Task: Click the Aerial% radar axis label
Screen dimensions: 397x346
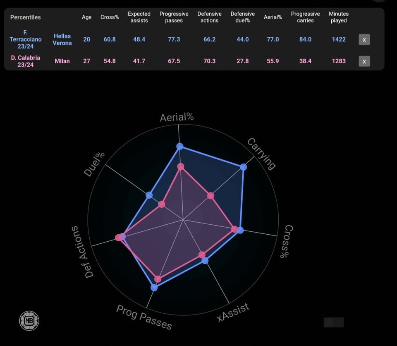Action: tap(177, 118)
